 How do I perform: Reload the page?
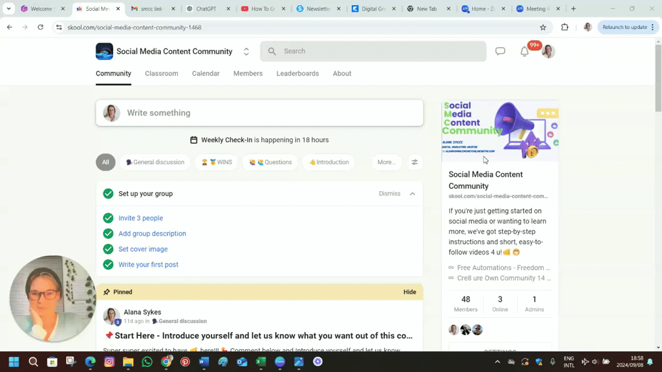tap(41, 27)
